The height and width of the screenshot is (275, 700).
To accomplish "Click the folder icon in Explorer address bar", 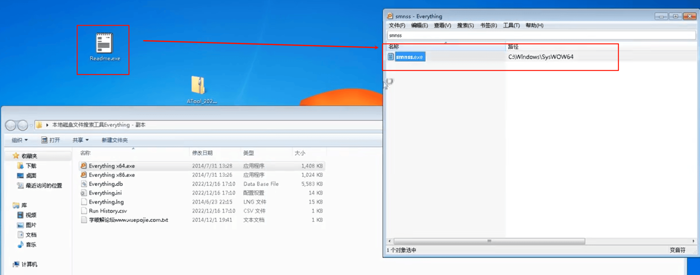I will point(39,125).
